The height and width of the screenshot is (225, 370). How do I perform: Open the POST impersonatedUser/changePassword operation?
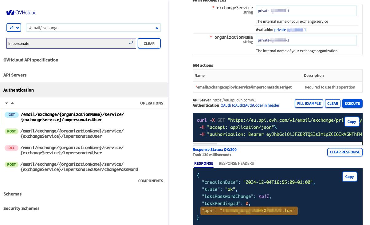point(79,167)
